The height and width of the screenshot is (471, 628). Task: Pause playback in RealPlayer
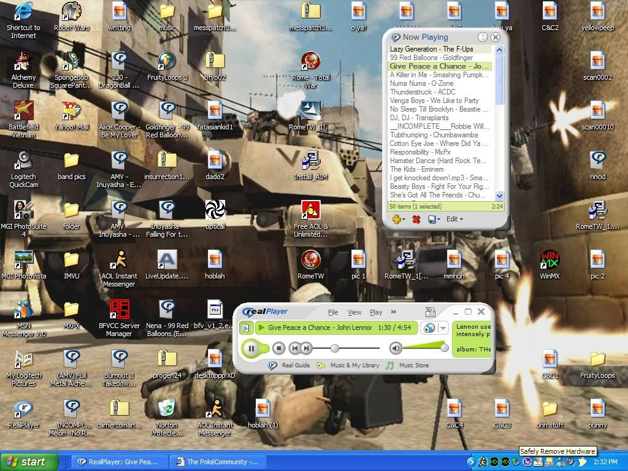251,348
